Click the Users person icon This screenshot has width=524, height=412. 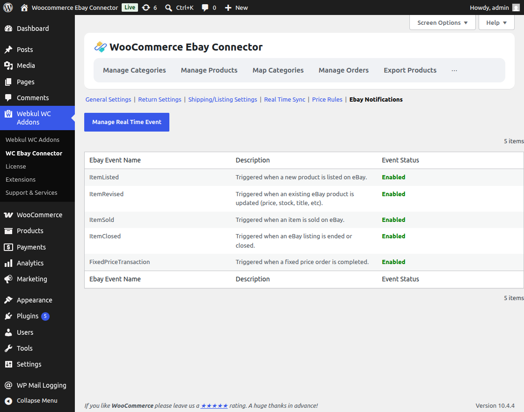point(8,332)
